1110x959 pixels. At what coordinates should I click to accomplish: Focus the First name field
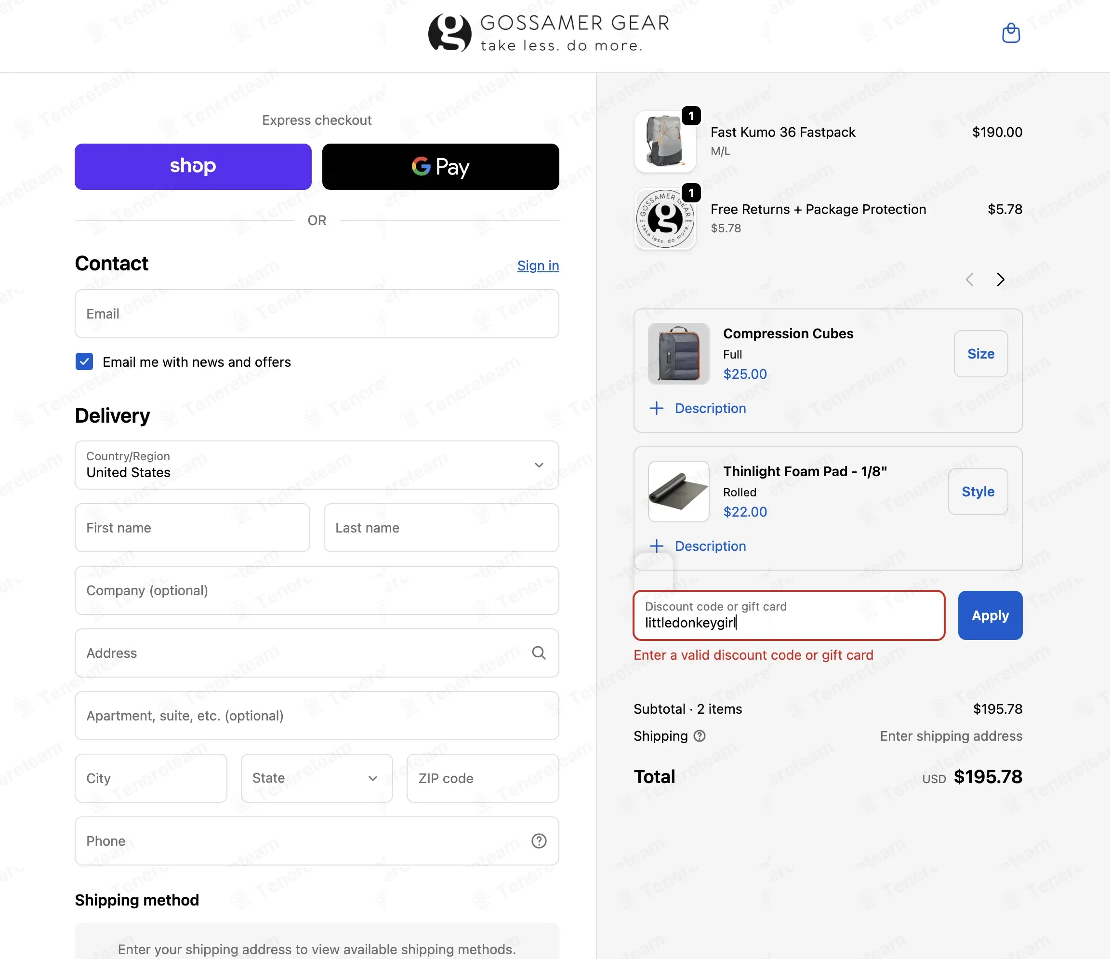pyautogui.click(x=192, y=527)
